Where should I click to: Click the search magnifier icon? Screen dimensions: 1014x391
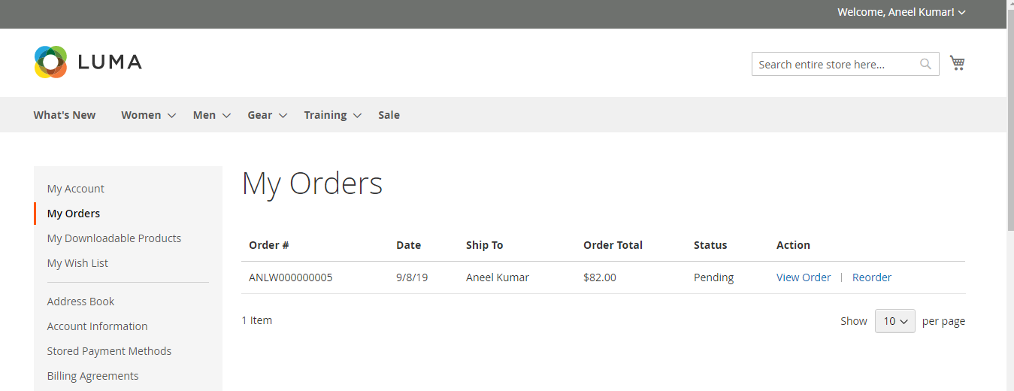pyautogui.click(x=925, y=64)
